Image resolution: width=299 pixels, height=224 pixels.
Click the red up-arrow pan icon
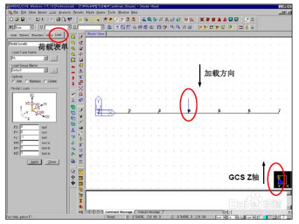click(73, 78)
